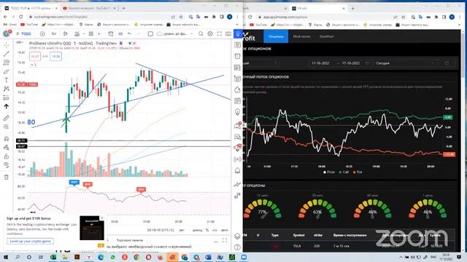Open the indicators menu

pos(77,34)
